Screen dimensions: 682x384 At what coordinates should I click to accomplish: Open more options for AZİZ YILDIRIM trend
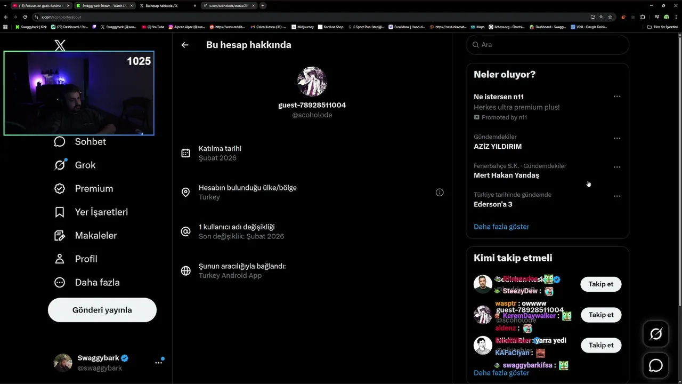(616, 138)
